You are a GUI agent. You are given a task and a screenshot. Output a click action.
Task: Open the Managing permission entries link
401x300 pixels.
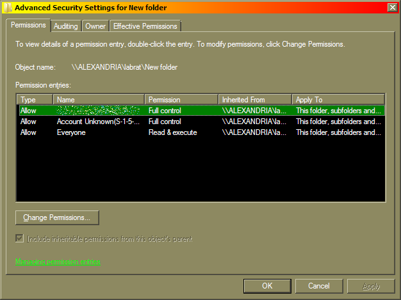point(58,262)
